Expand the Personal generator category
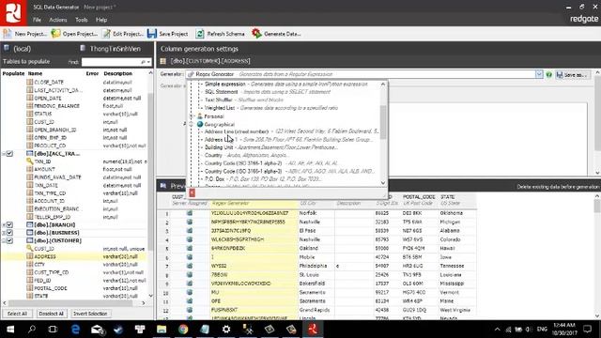The image size is (601, 338). [192, 116]
